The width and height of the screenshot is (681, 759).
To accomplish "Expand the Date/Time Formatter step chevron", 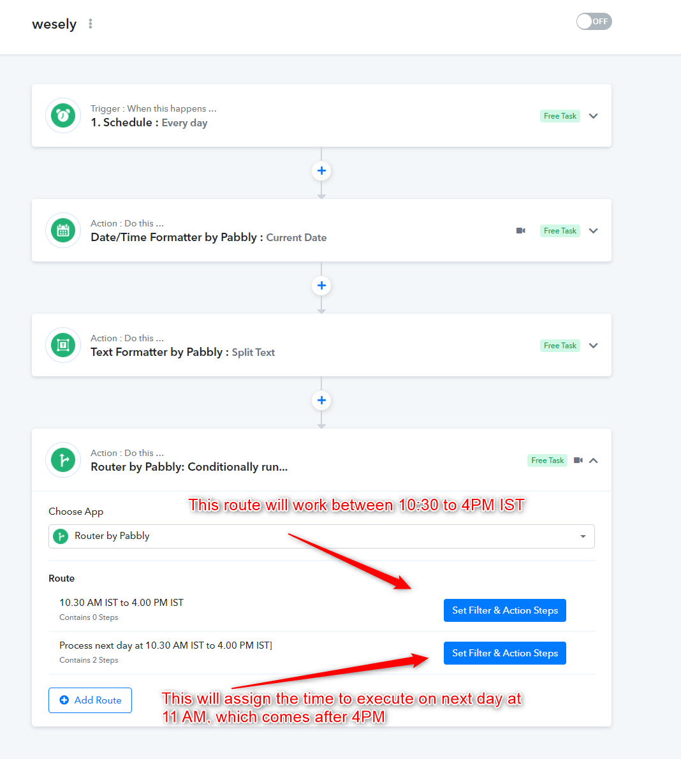I will [x=594, y=230].
